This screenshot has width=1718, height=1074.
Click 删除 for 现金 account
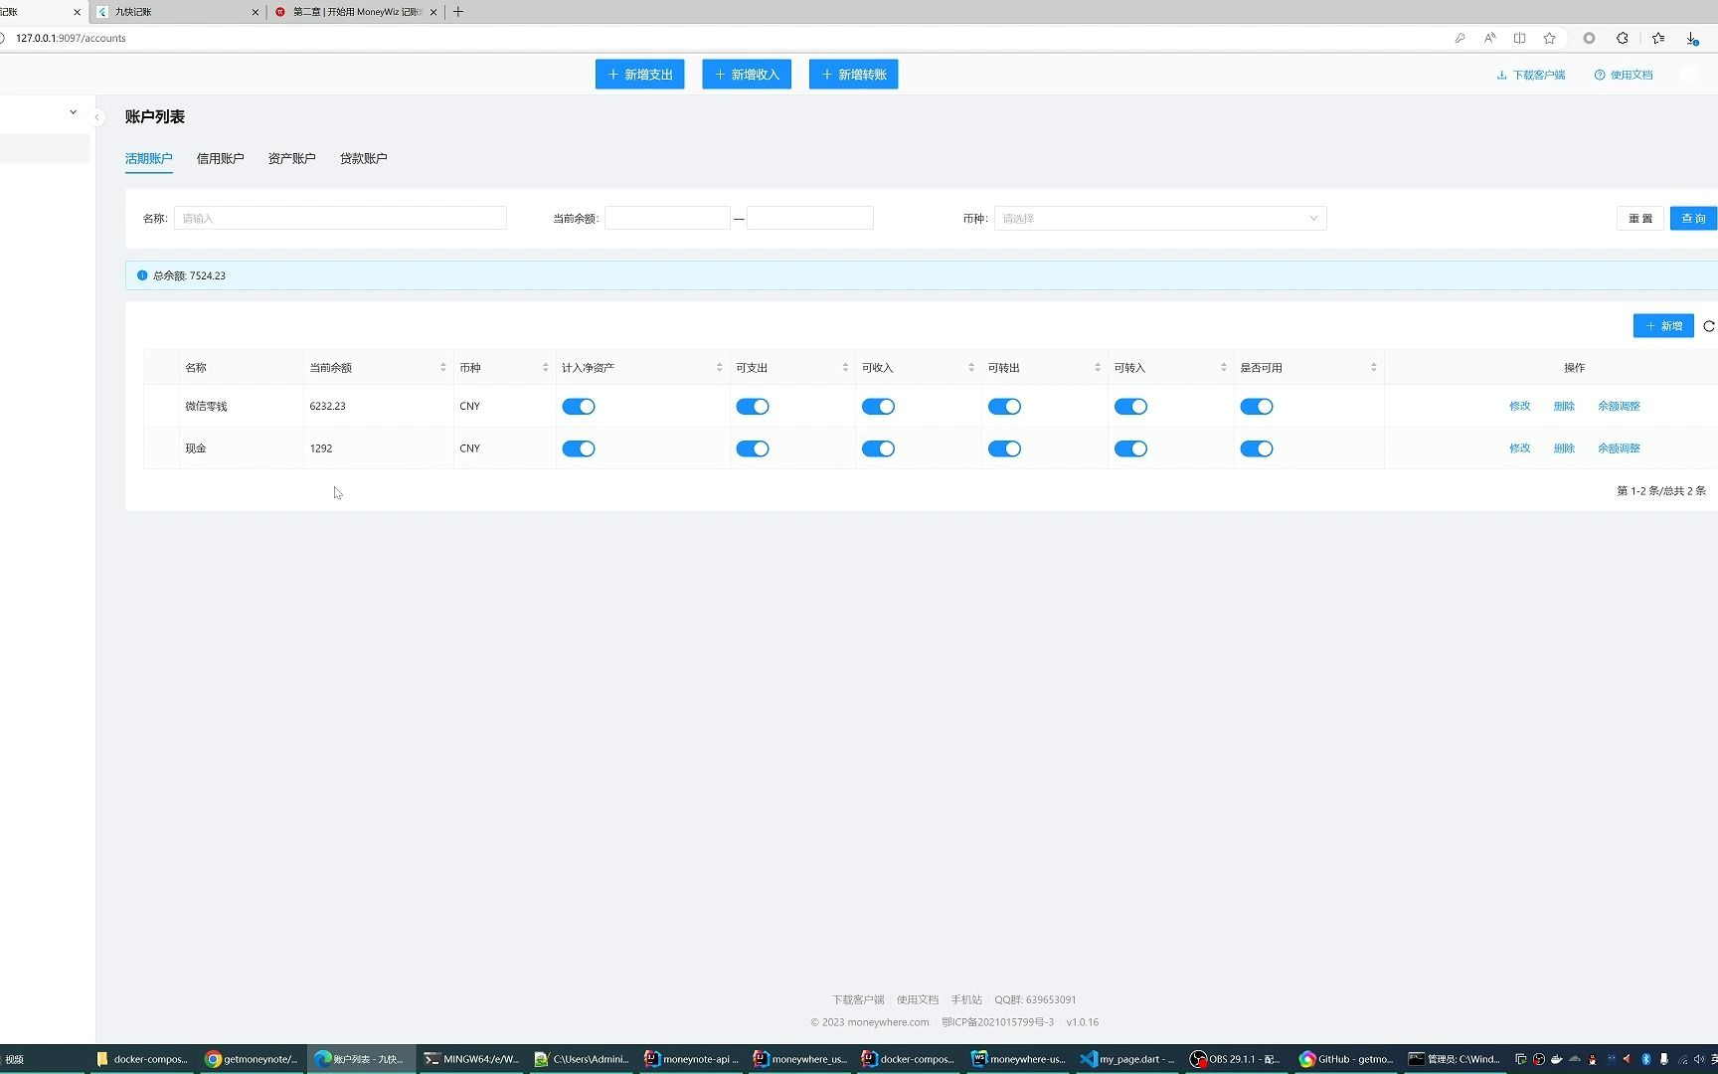point(1564,448)
